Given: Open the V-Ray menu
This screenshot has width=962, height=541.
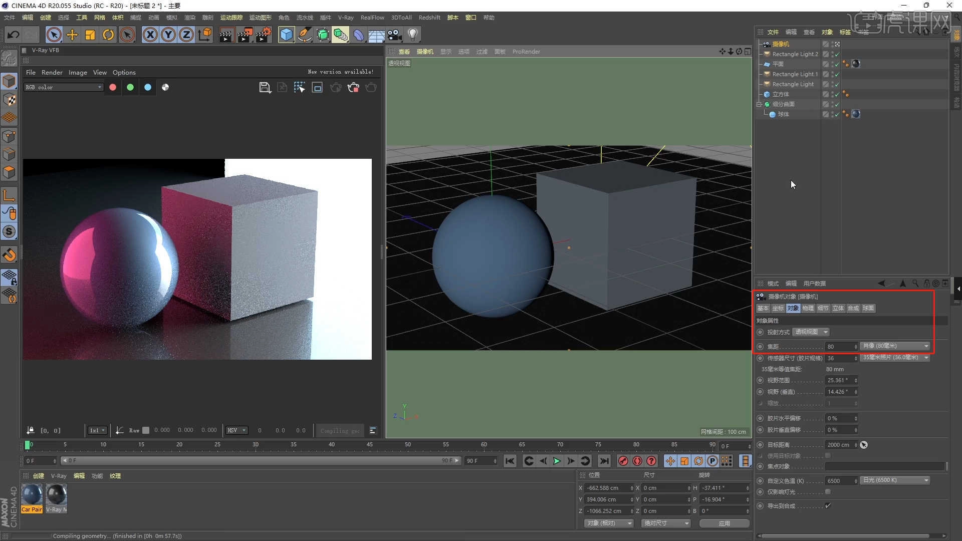Looking at the screenshot, I should pos(345,18).
